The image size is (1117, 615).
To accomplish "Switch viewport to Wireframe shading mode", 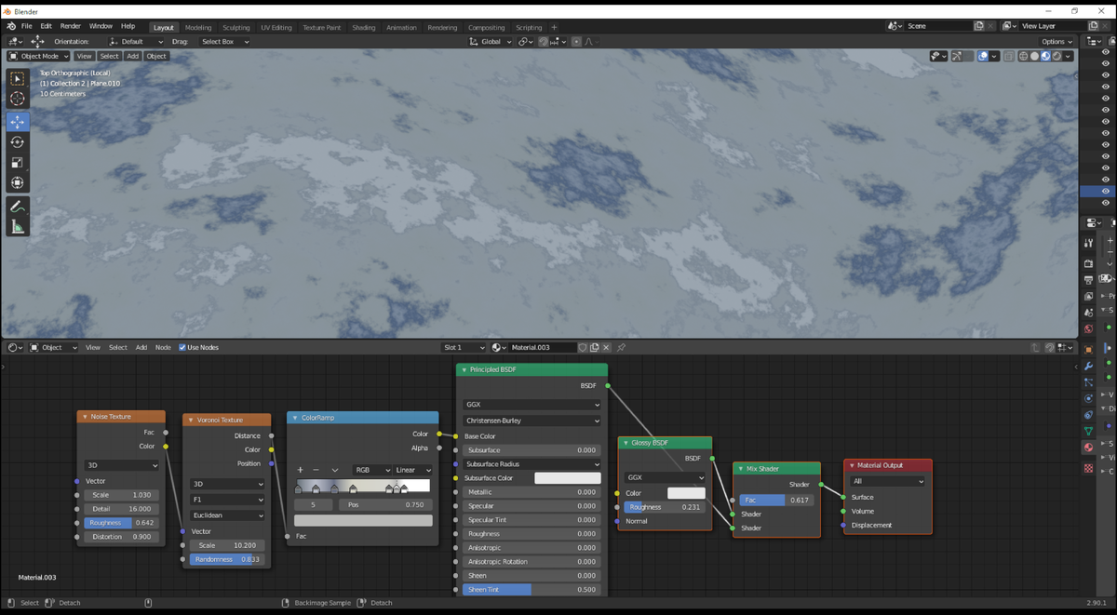I will point(1023,56).
